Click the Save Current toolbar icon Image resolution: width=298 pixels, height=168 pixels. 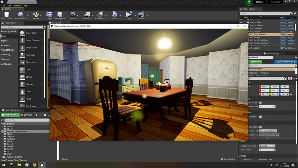tap(7, 15)
